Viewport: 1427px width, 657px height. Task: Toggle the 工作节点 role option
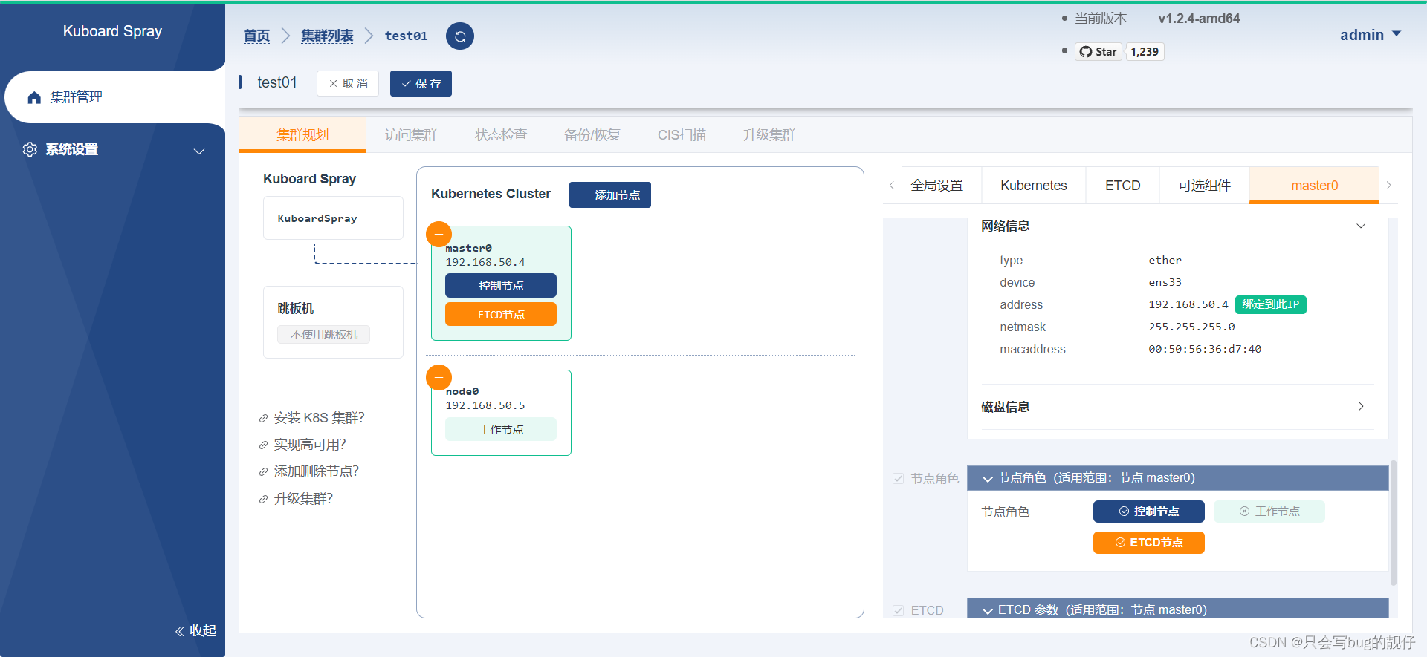(x=1269, y=511)
